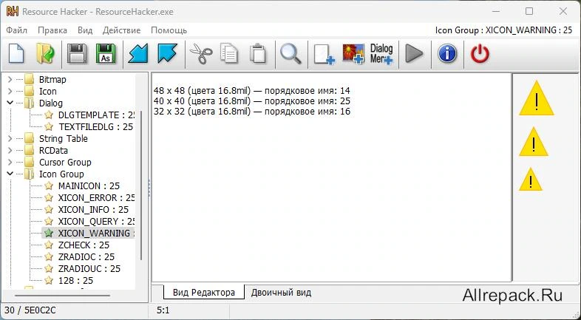
Task: Switch to the Двоичный вид tab
Action: (x=281, y=292)
